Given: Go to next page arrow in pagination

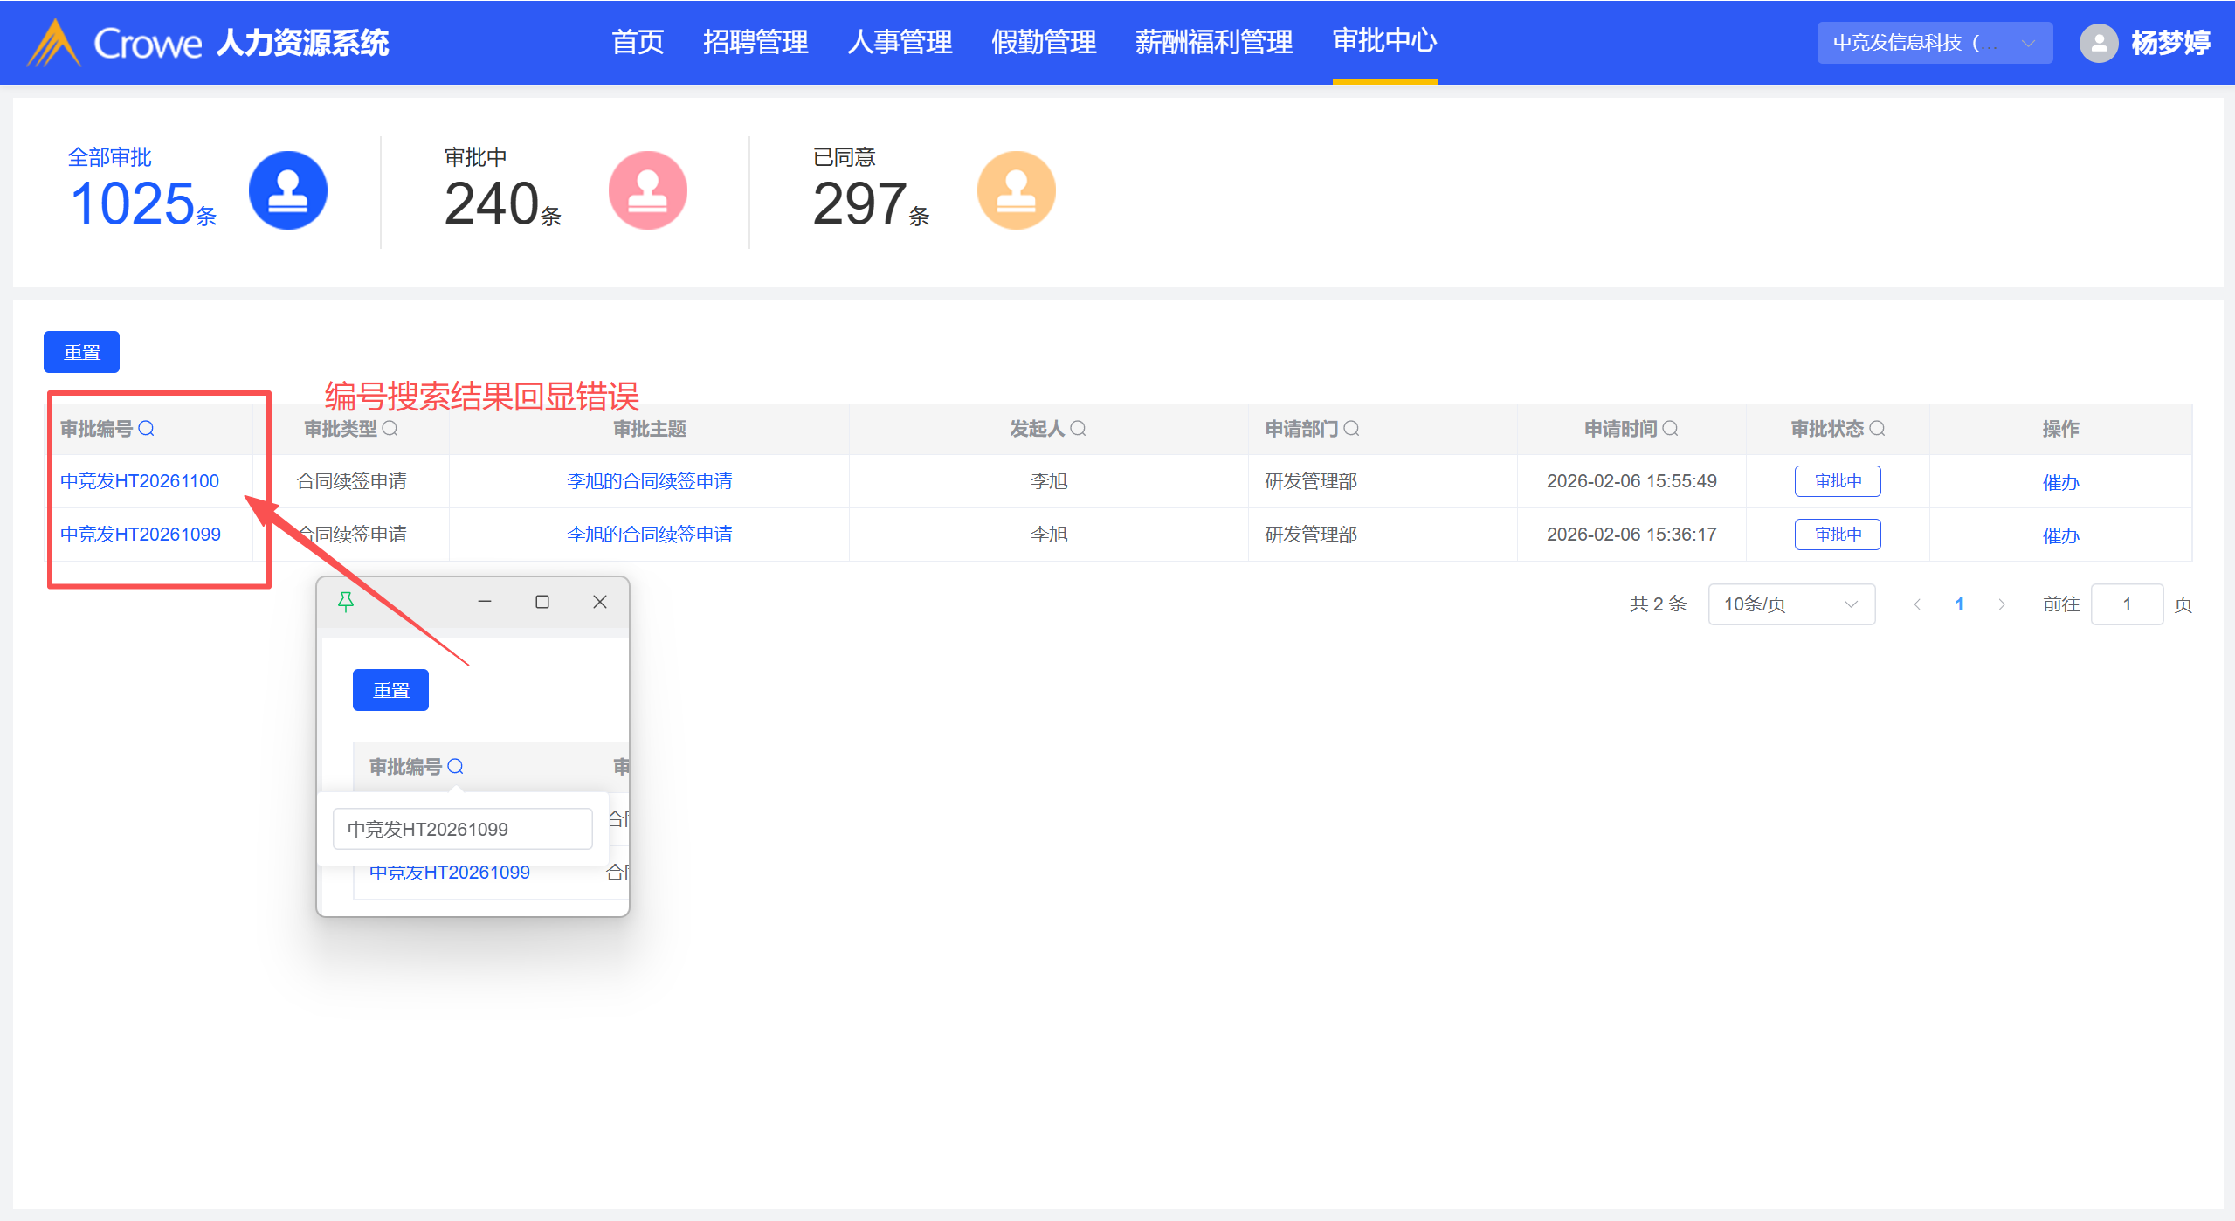Looking at the screenshot, I should tap(2002, 604).
